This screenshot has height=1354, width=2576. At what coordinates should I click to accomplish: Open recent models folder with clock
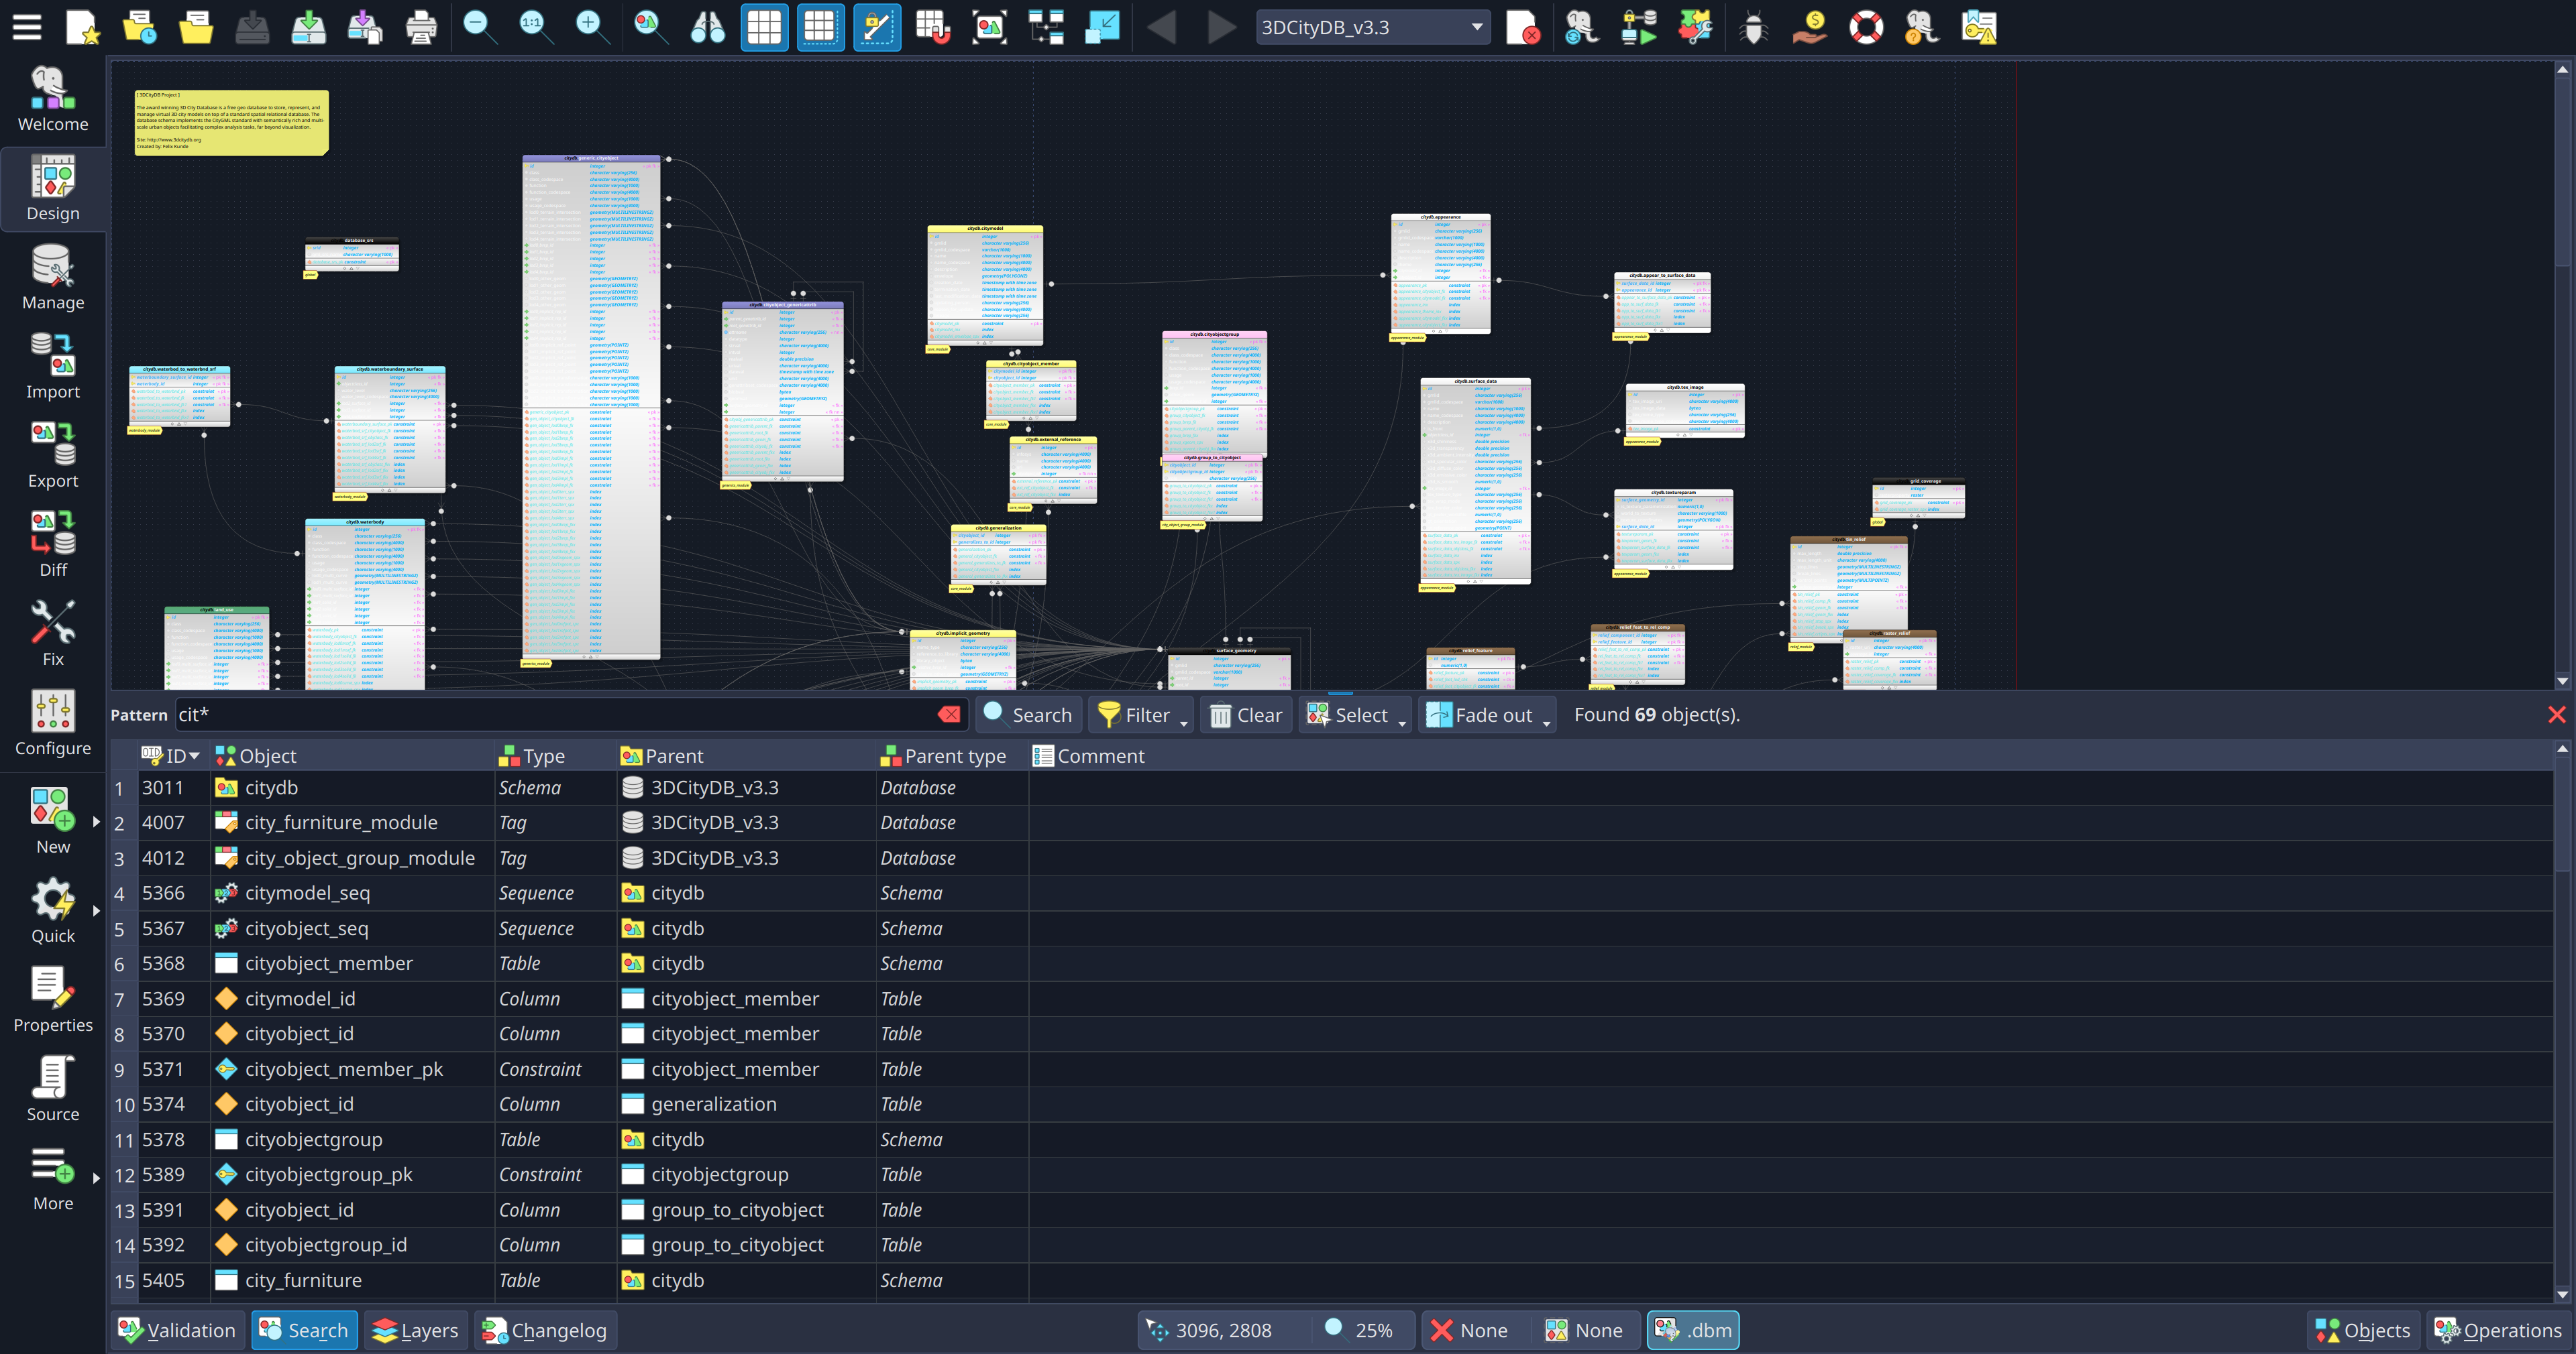click(x=139, y=27)
